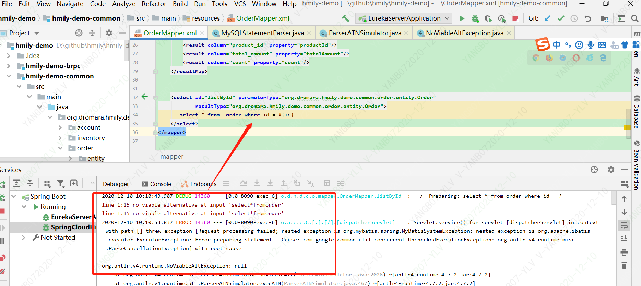
Task: Toggle Chinese/English mode in Sogou bar
Action: pos(557,45)
